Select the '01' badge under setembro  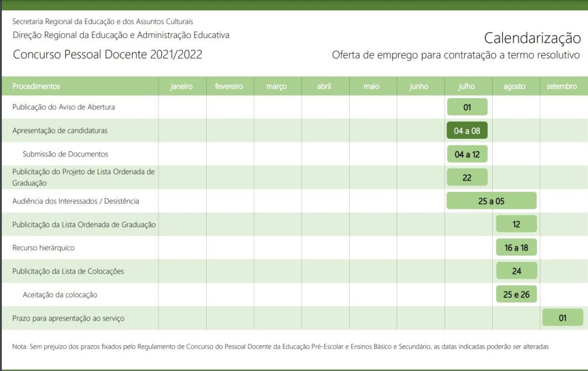pyautogui.click(x=563, y=318)
